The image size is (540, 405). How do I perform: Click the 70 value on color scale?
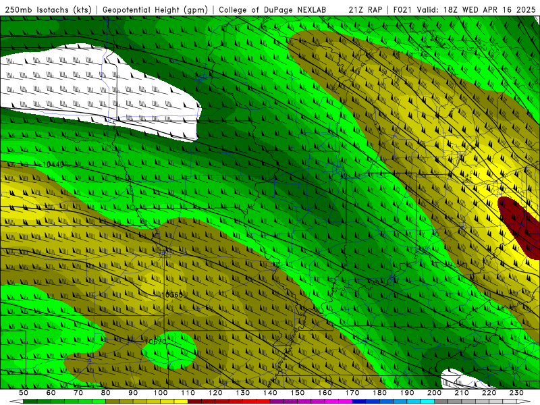(78, 393)
